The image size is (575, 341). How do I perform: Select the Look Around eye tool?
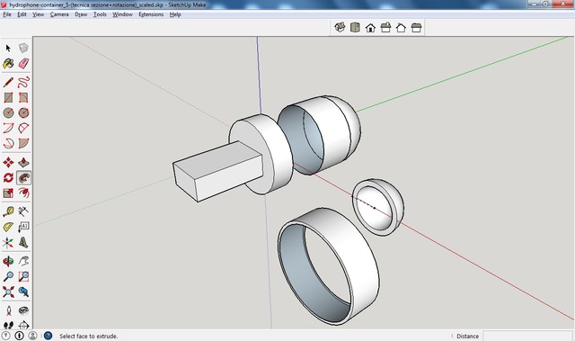(23, 310)
